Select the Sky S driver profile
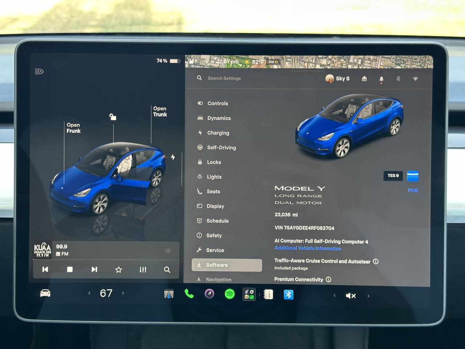This screenshot has width=465, height=349. point(337,79)
